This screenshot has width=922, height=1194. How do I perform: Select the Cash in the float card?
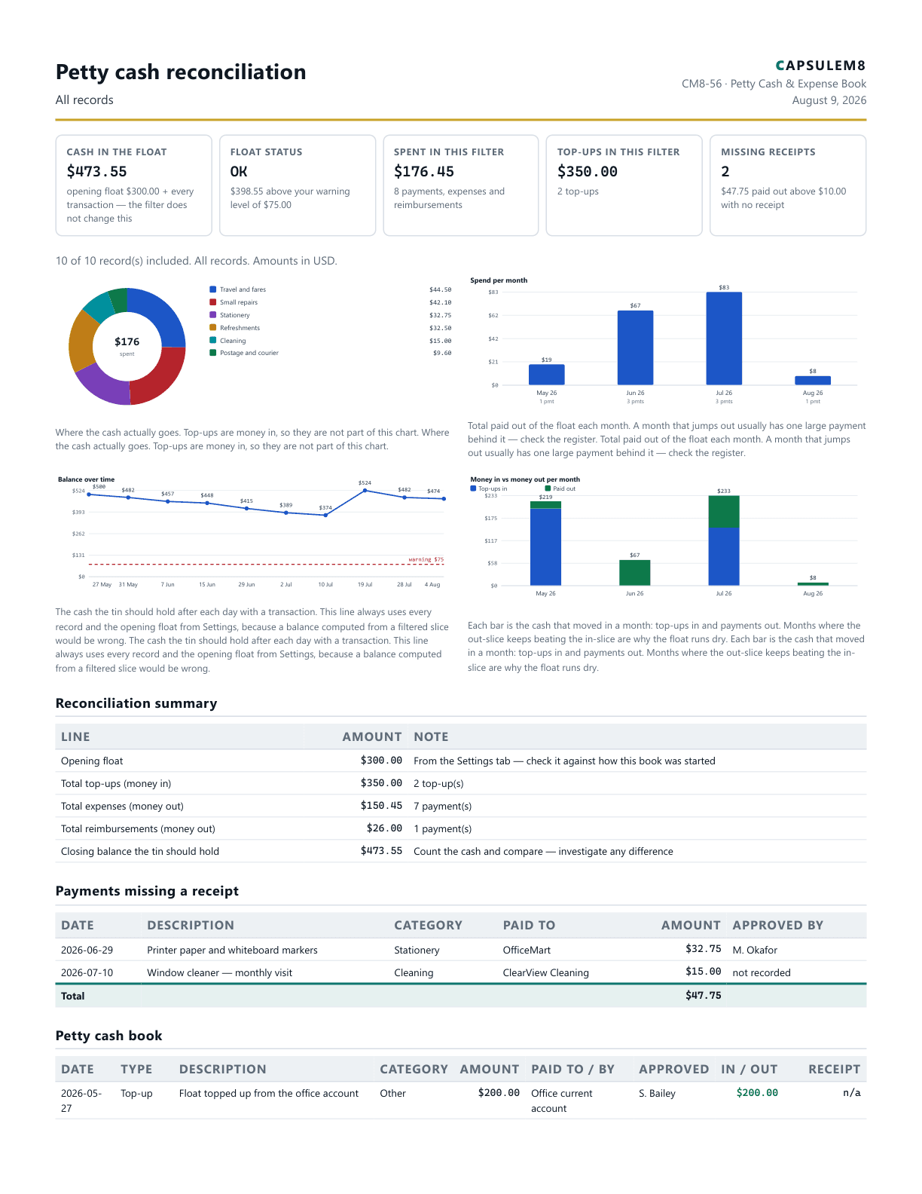133,185
